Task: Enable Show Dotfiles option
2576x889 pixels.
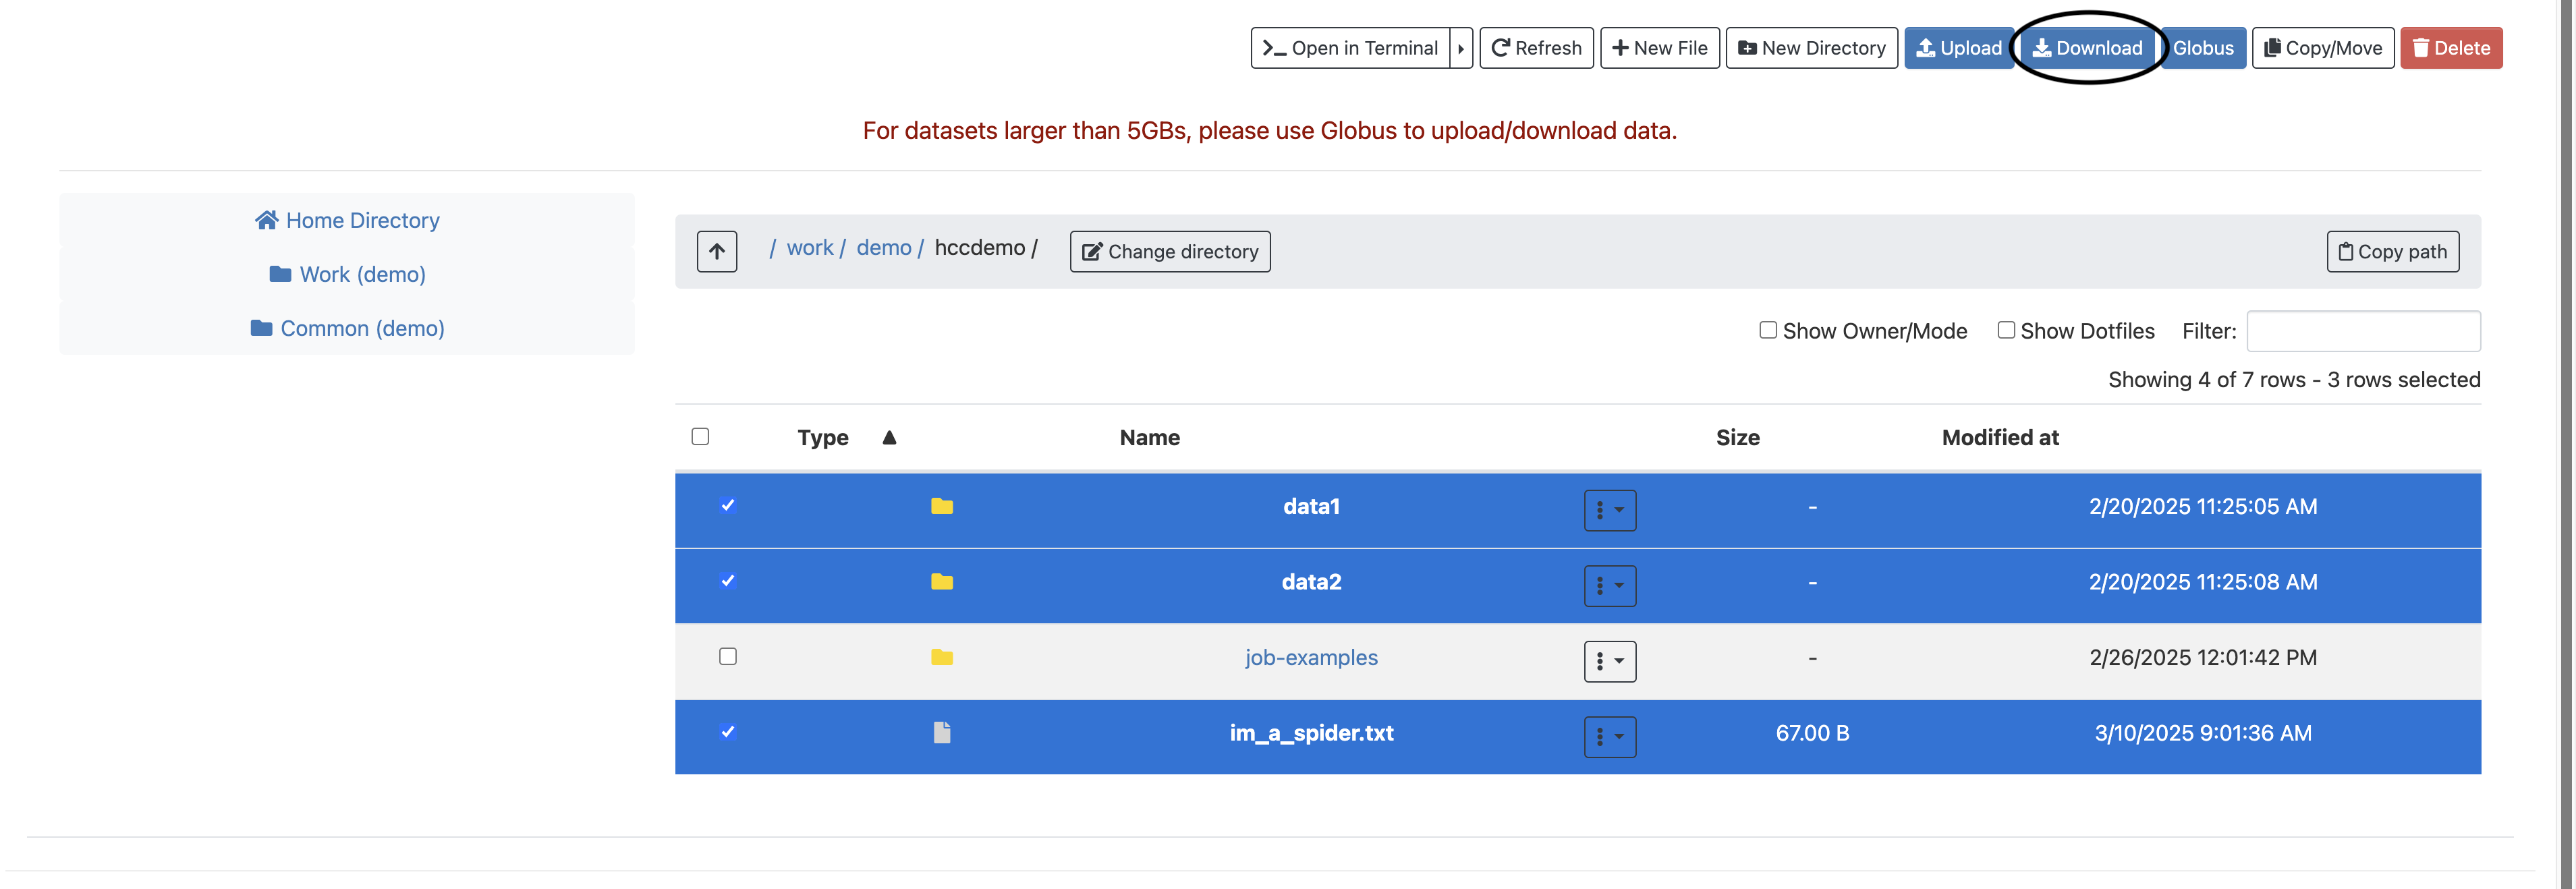Action: 2005,330
